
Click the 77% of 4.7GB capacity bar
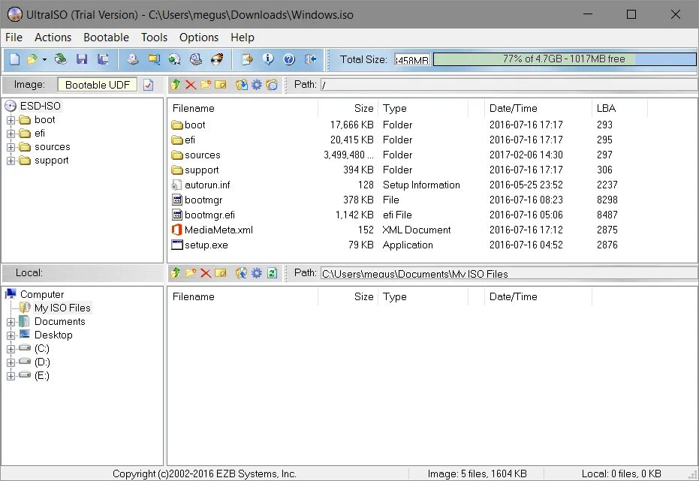coord(565,59)
